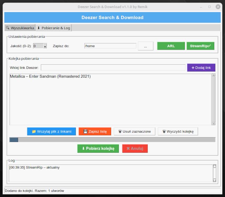Click the StreamRip checkmark button
The width and height of the screenshot is (225, 197).
[200, 46]
